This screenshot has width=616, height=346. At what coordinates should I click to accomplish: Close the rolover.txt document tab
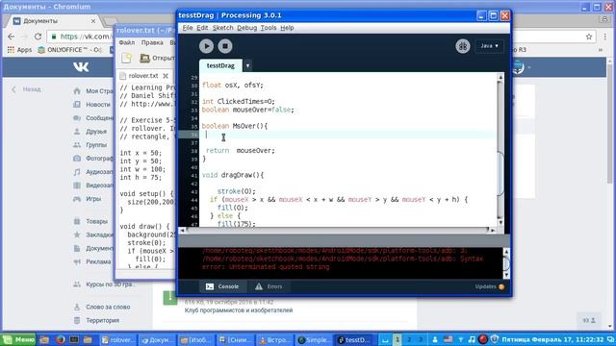[x=166, y=76]
